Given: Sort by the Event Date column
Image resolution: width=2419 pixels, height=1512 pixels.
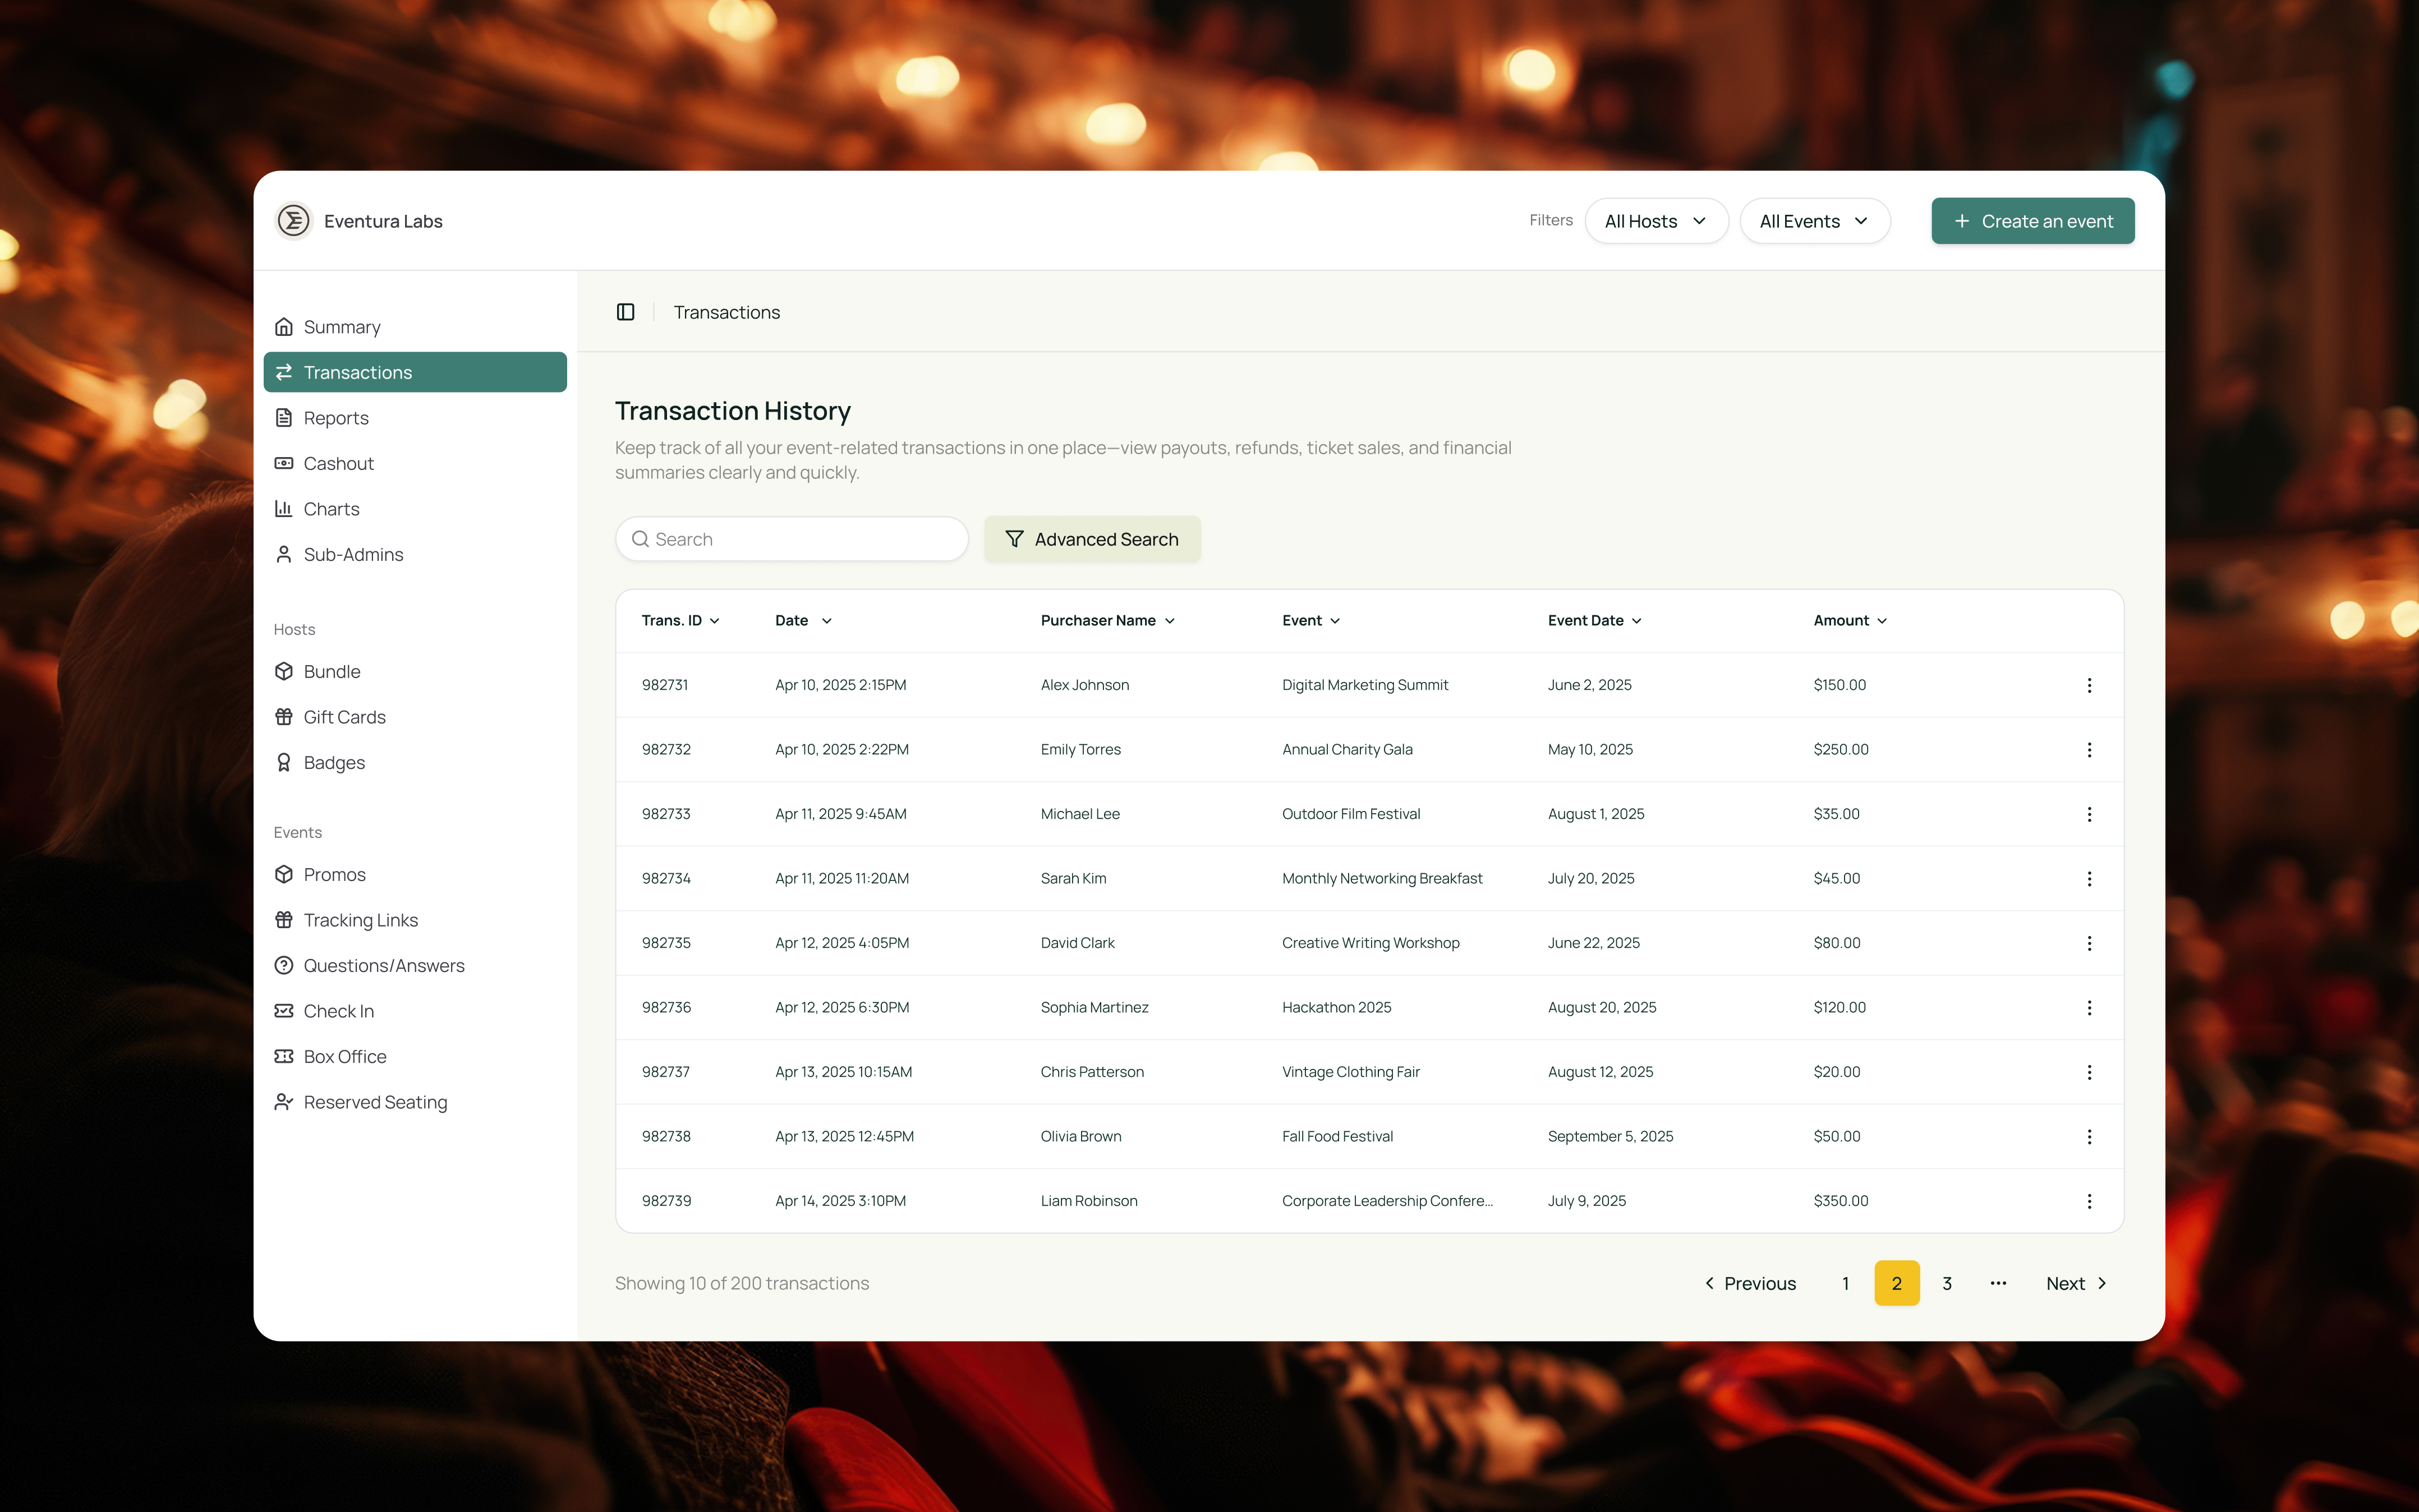Looking at the screenshot, I should [1594, 620].
